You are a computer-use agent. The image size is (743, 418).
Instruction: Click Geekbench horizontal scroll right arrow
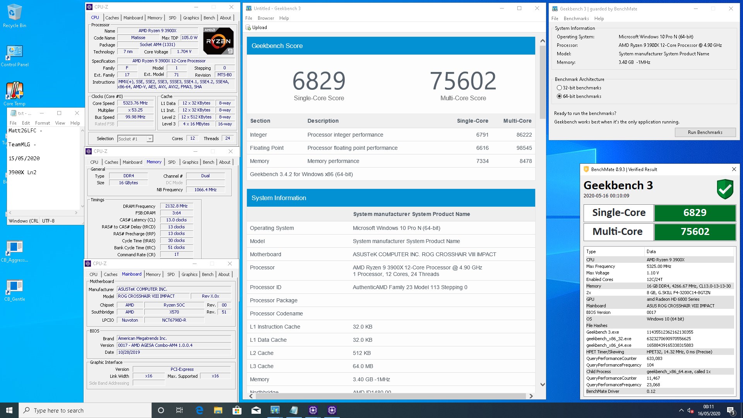click(x=531, y=396)
